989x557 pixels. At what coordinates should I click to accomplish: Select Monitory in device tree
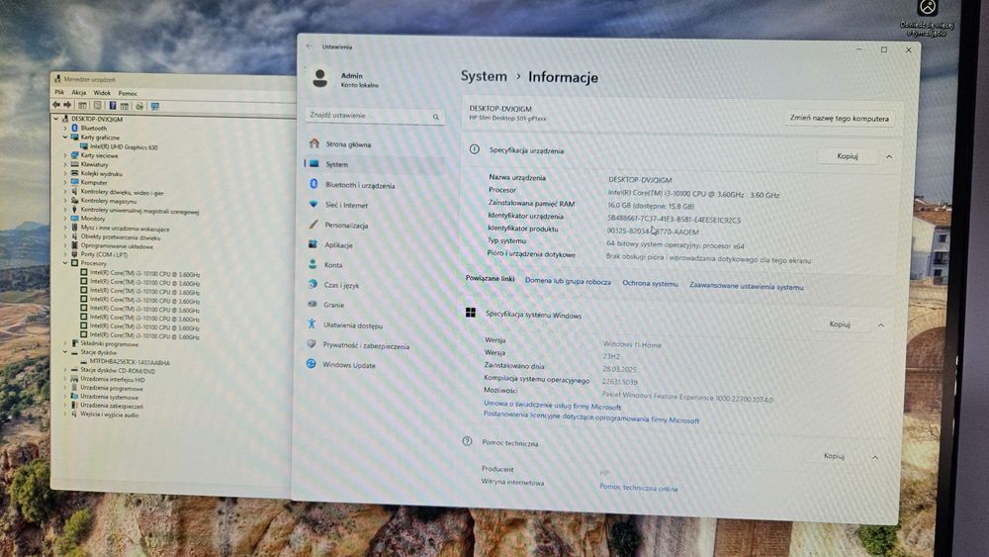pos(93,219)
